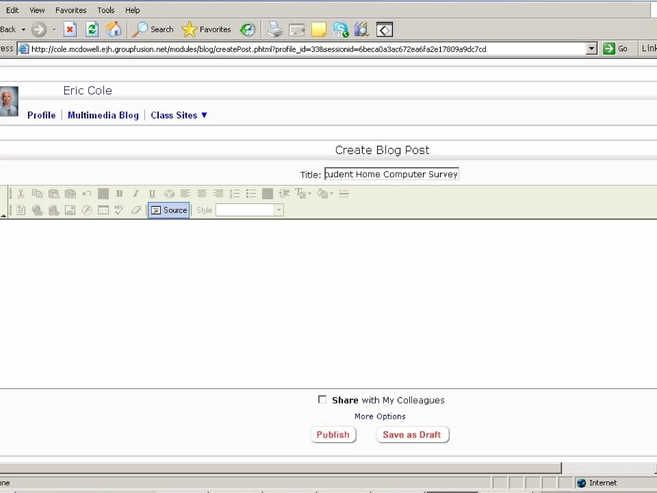Toggle Underline formatting
This screenshot has width=657, height=493.
pyautogui.click(x=152, y=194)
